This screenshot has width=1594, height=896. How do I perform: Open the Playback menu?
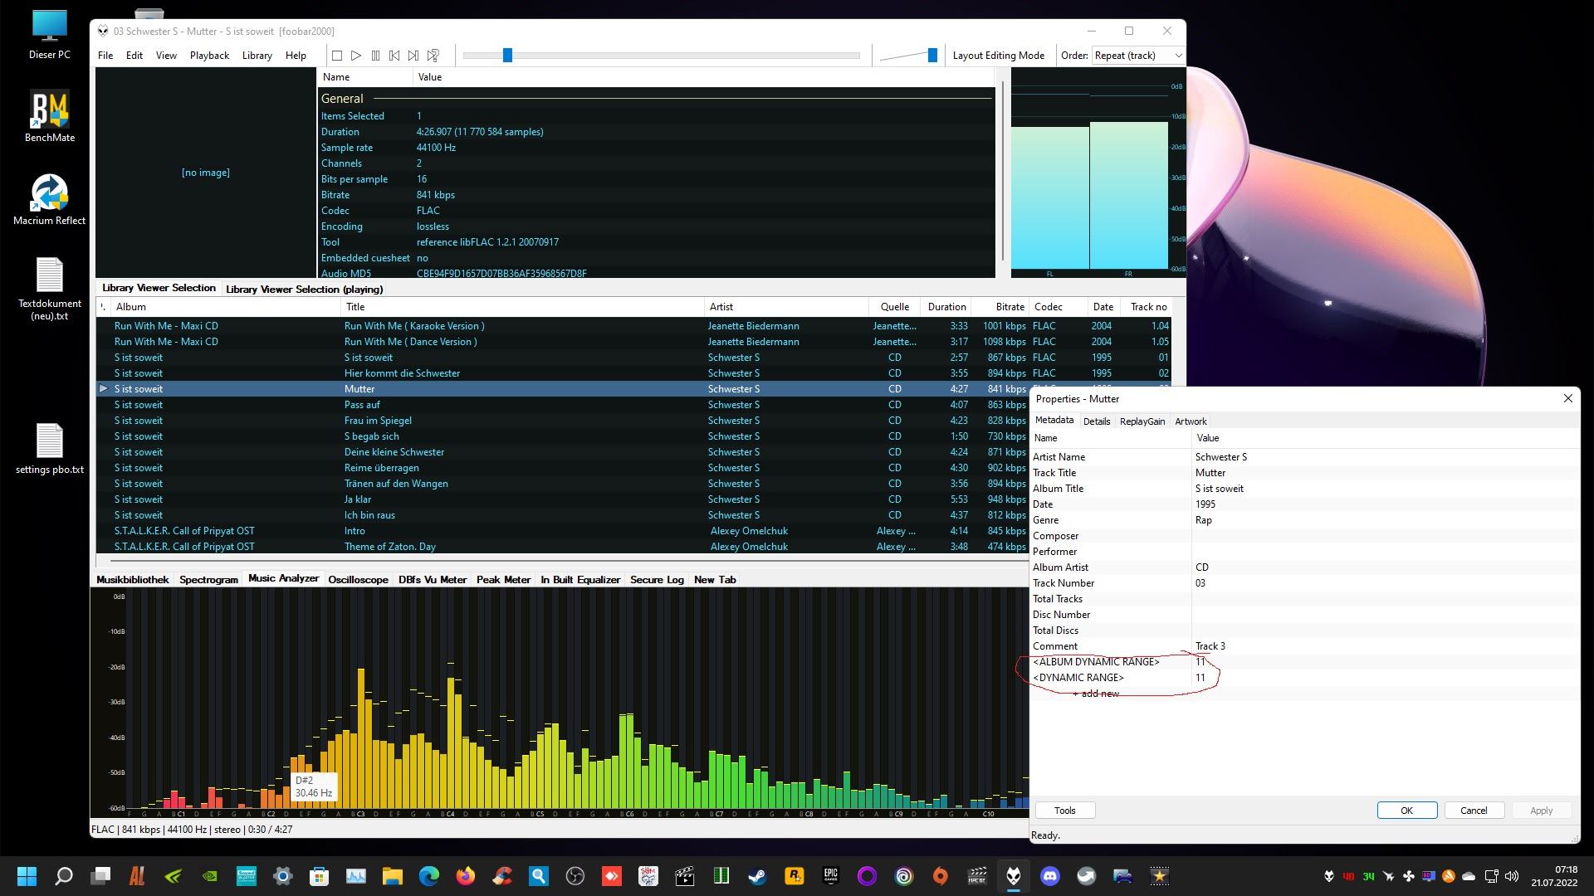209,56
